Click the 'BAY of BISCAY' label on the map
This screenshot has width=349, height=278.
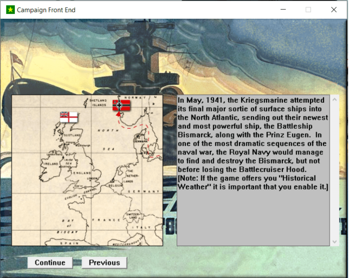point(68,226)
